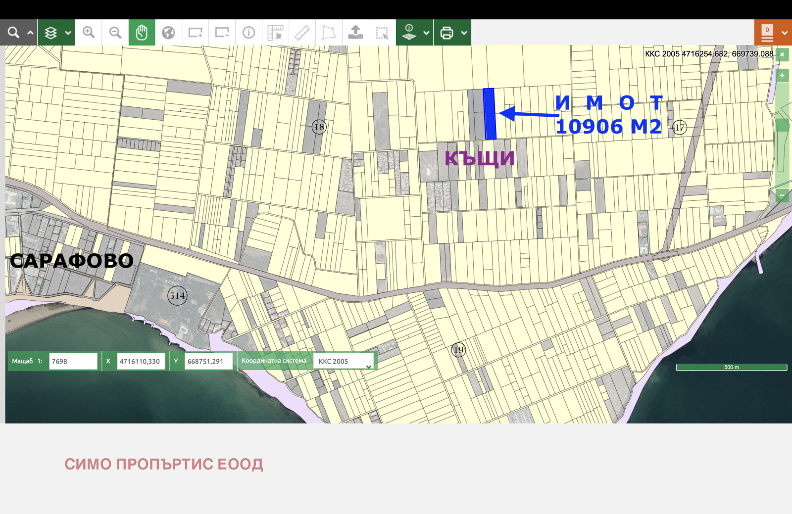Activate the info identify tool
Screen dimensions: 792x514
[249, 33]
